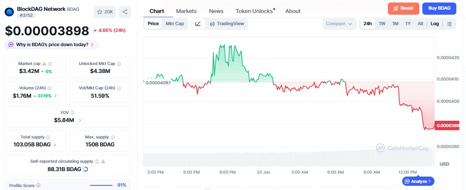Open market cap warning triangle icon
The width and height of the screenshot is (466, 190).
coord(44,63)
